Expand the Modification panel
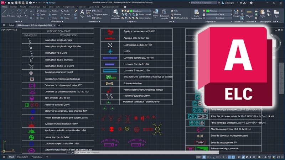Image resolution: width=285 pixels, height=160 pixels. coord(57,21)
